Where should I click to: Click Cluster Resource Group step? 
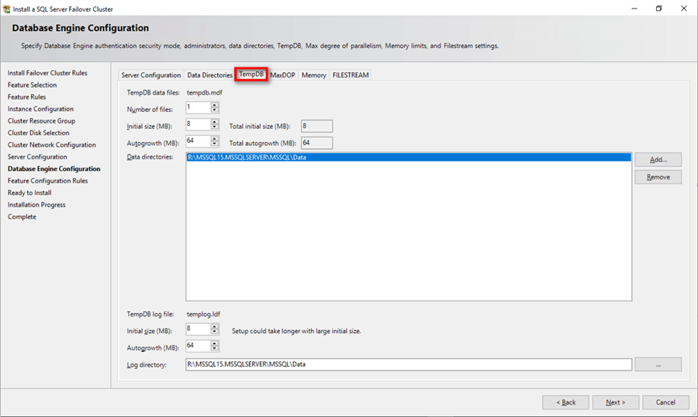click(41, 120)
